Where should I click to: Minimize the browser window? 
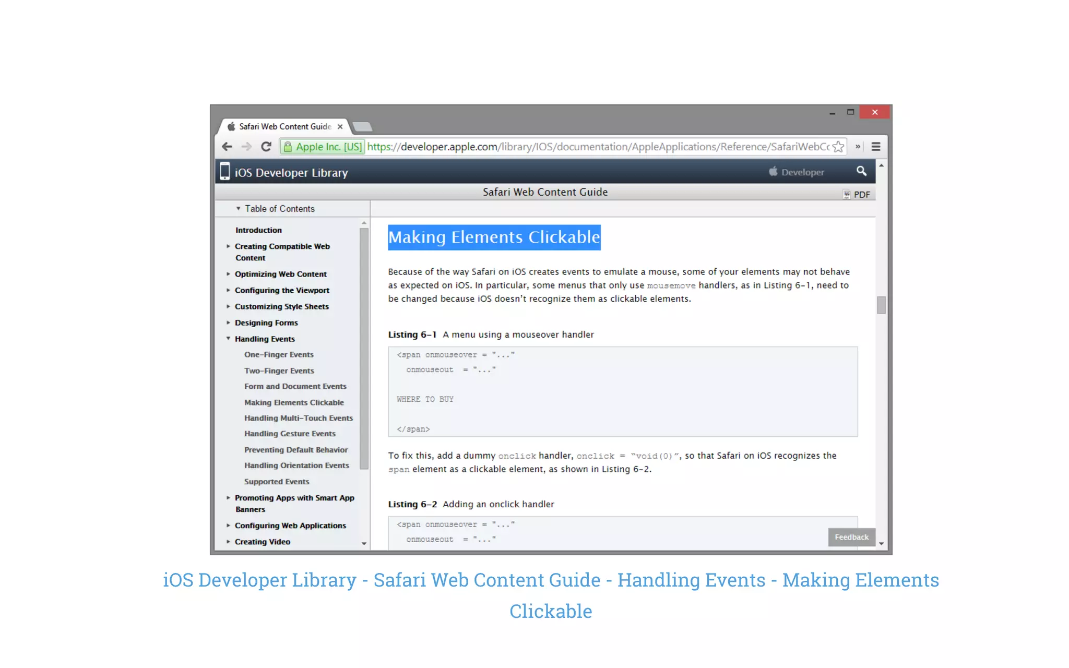(832, 112)
